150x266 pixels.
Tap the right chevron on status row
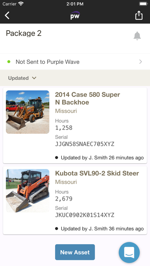pyautogui.click(x=140, y=62)
